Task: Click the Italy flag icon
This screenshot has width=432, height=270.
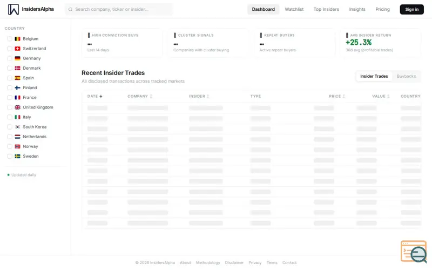Action: tap(17, 117)
